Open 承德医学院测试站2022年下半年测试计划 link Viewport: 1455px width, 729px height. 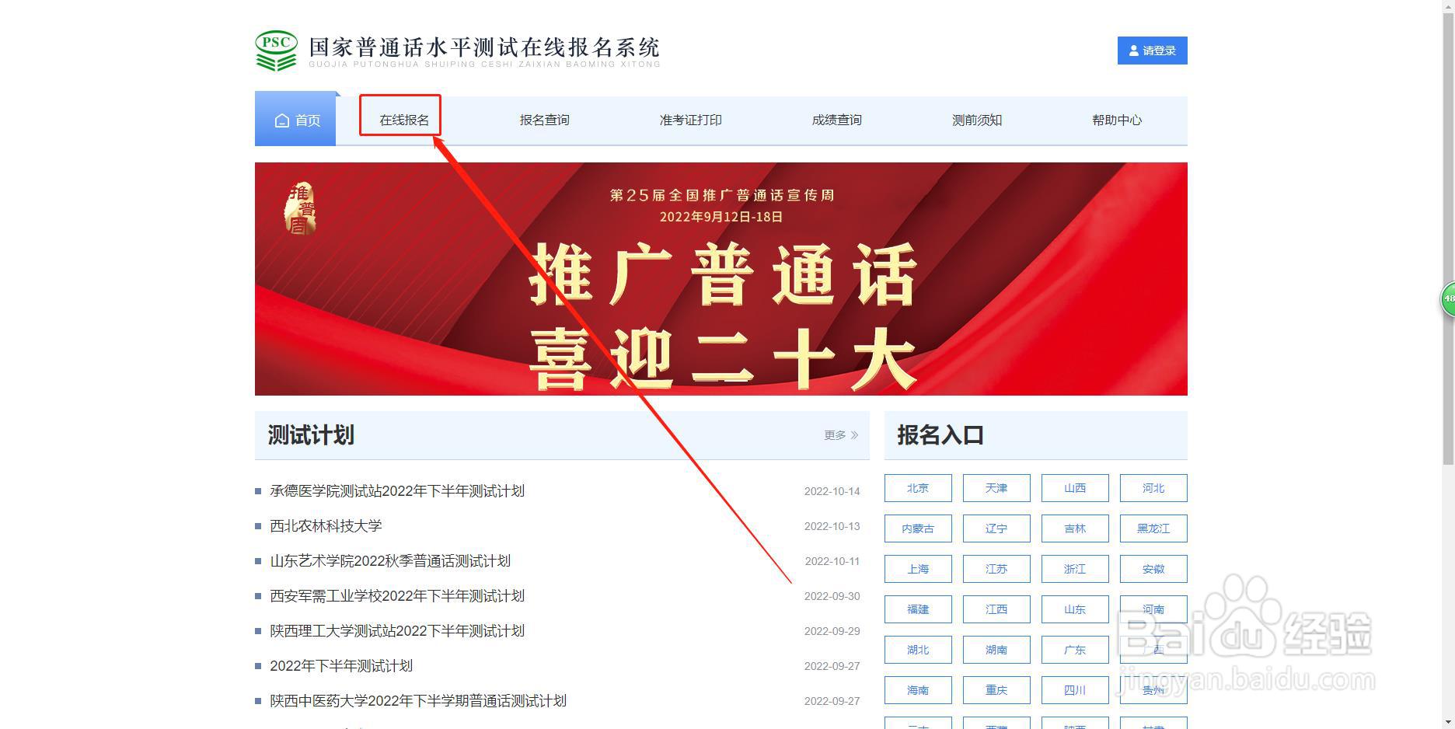tap(396, 490)
